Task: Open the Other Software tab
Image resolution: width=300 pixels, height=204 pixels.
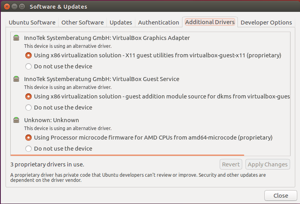Action: coord(82,23)
